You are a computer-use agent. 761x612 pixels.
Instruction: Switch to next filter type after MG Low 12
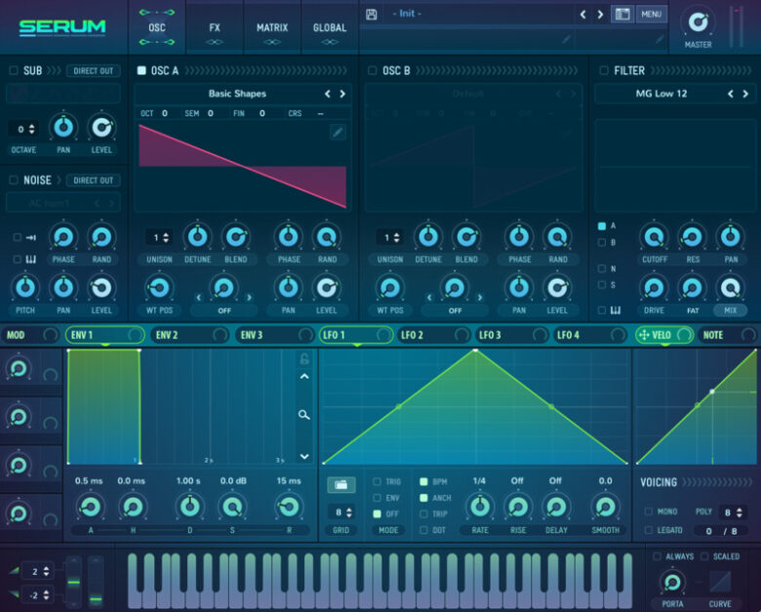click(x=746, y=94)
